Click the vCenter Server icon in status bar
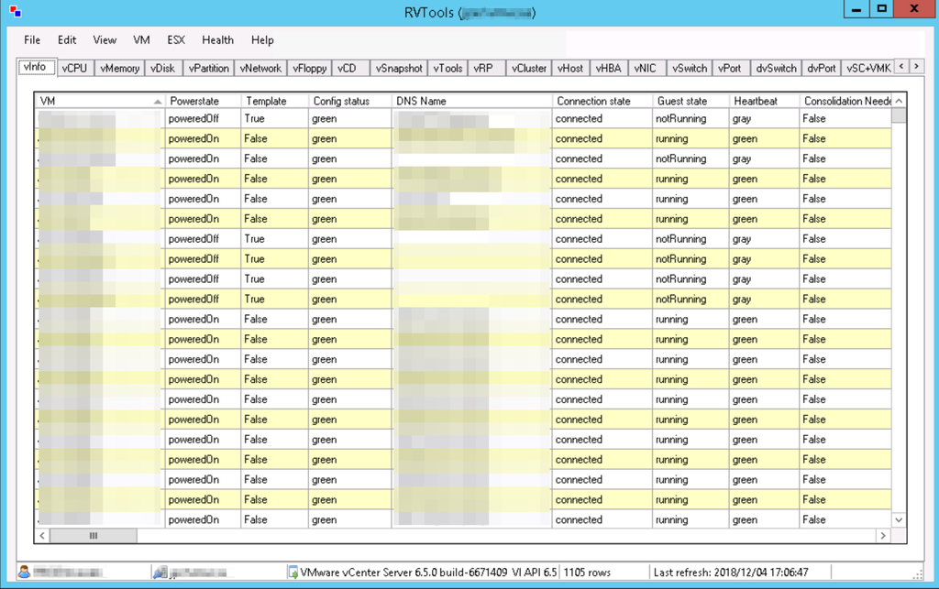Image resolution: width=939 pixels, height=589 pixels. tap(293, 573)
